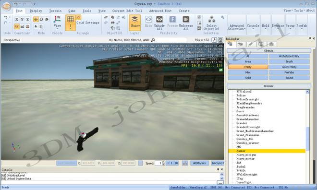Click the Hide objects icon

click(148, 20)
